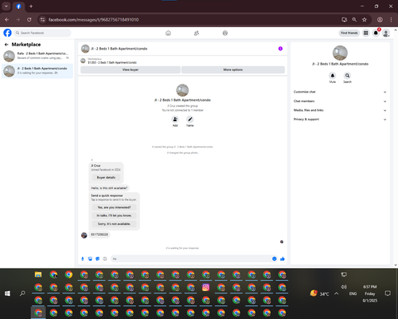Screen dimensions: 398x319
Task: Record a voice clip with the microphone icon
Action: 83,258
